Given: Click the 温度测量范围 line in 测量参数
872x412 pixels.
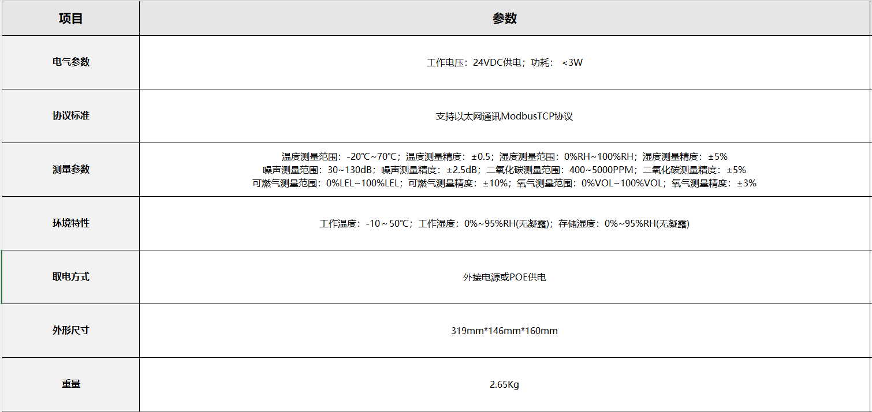Looking at the screenshot, I should (504, 156).
